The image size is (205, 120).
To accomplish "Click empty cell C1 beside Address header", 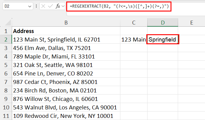I will 134,31.
